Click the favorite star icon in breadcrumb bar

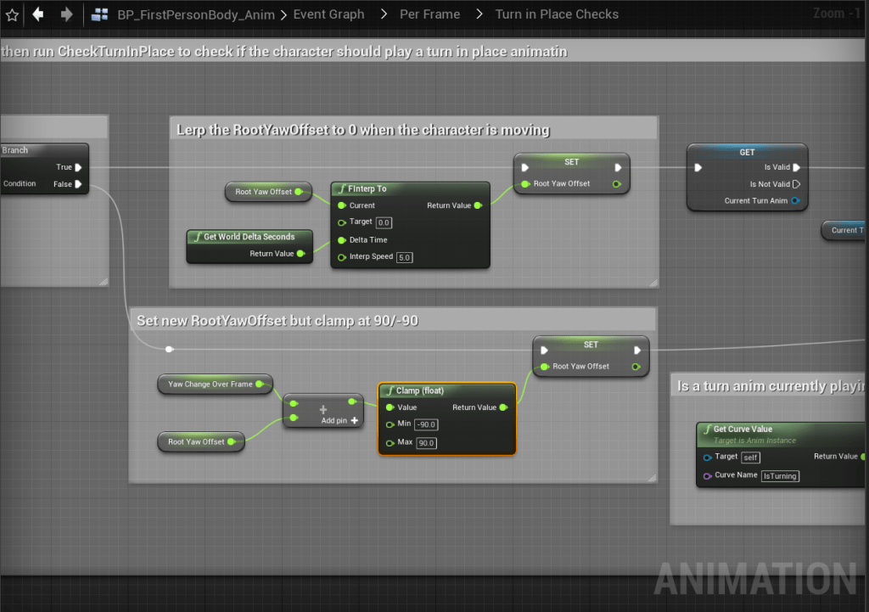(12, 14)
